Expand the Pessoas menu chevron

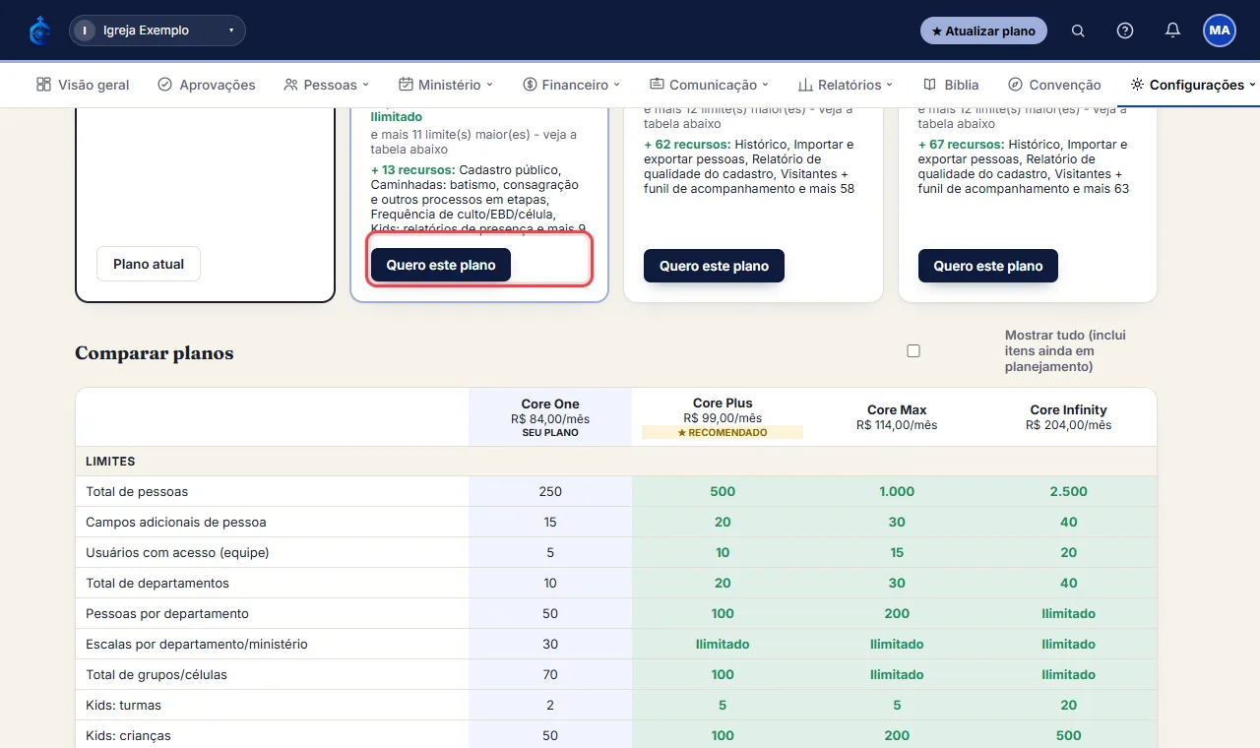(x=365, y=85)
